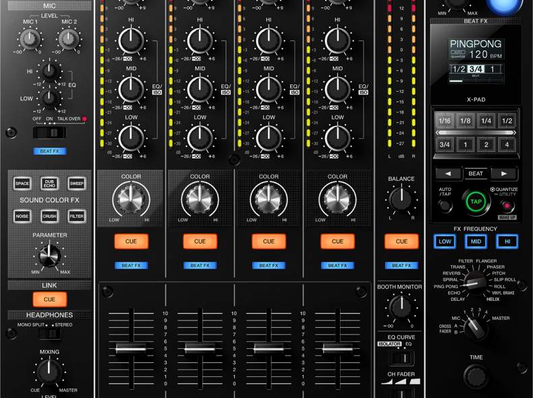Toggle the mic OFF/ON/TALK OVER switch
The width and height of the screenshot is (533, 398).
(x=50, y=132)
